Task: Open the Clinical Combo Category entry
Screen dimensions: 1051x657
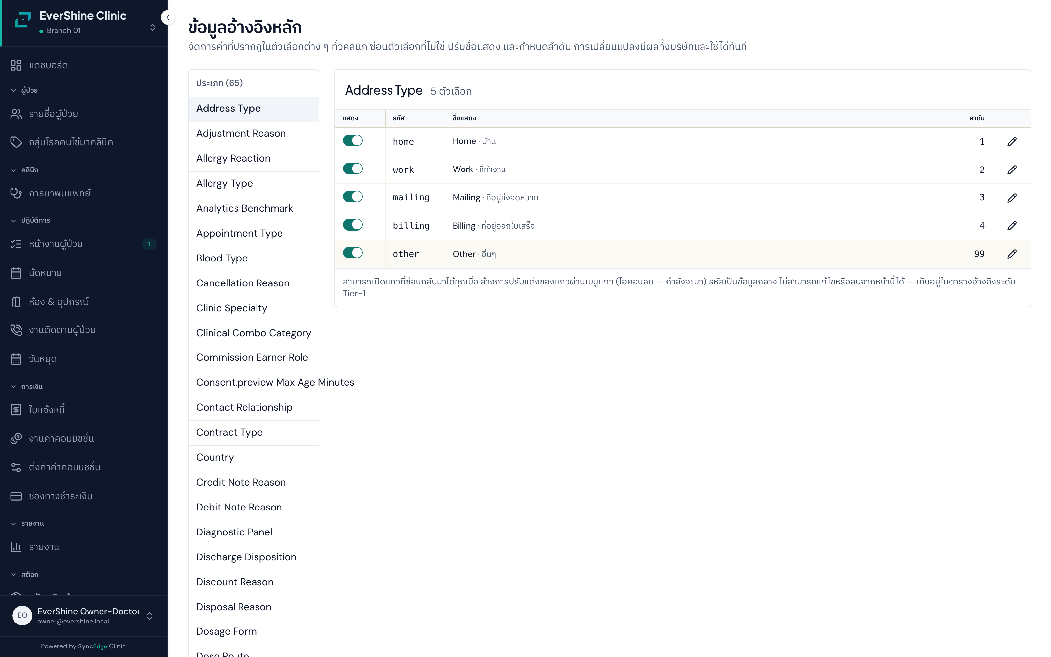Action: [x=253, y=333]
